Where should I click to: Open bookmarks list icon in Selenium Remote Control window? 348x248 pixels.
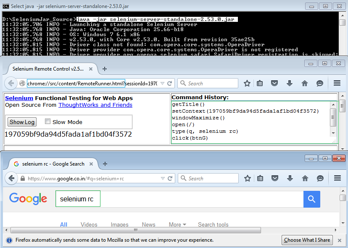coord(260,84)
